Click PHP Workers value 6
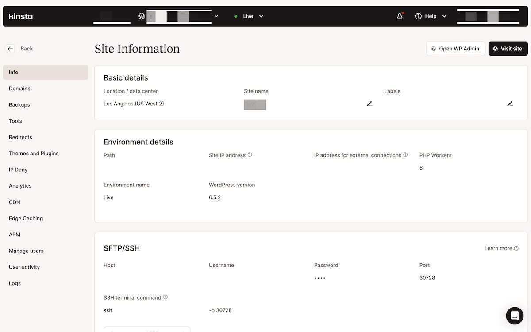The width and height of the screenshot is (531, 332). [421, 168]
